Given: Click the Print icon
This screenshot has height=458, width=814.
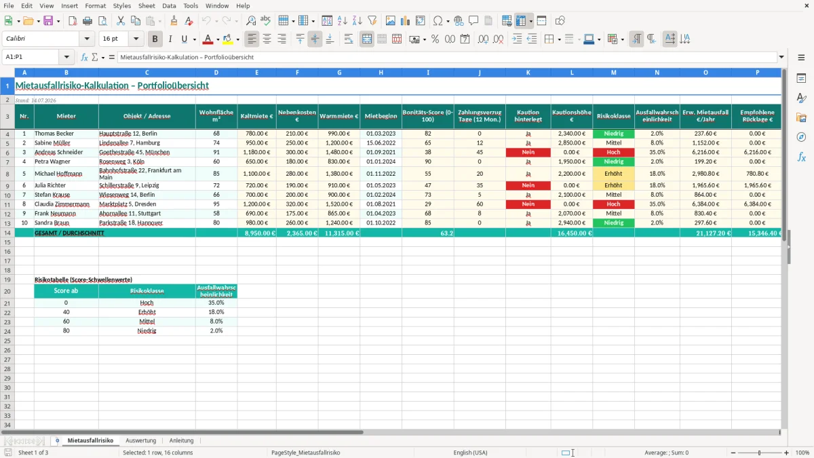Looking at the screenshot, I should (88, 21).
